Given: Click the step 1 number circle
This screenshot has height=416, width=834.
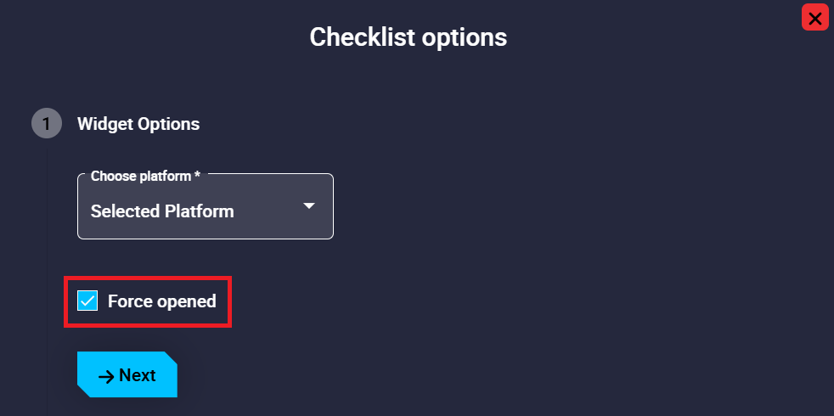Looking at the screenshot, I should pyautogui.click(x=46, y=124).
